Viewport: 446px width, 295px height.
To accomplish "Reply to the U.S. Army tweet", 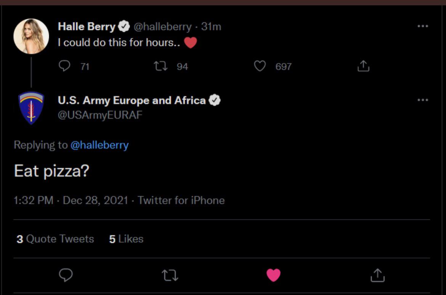I will click(x=66, y=275).
